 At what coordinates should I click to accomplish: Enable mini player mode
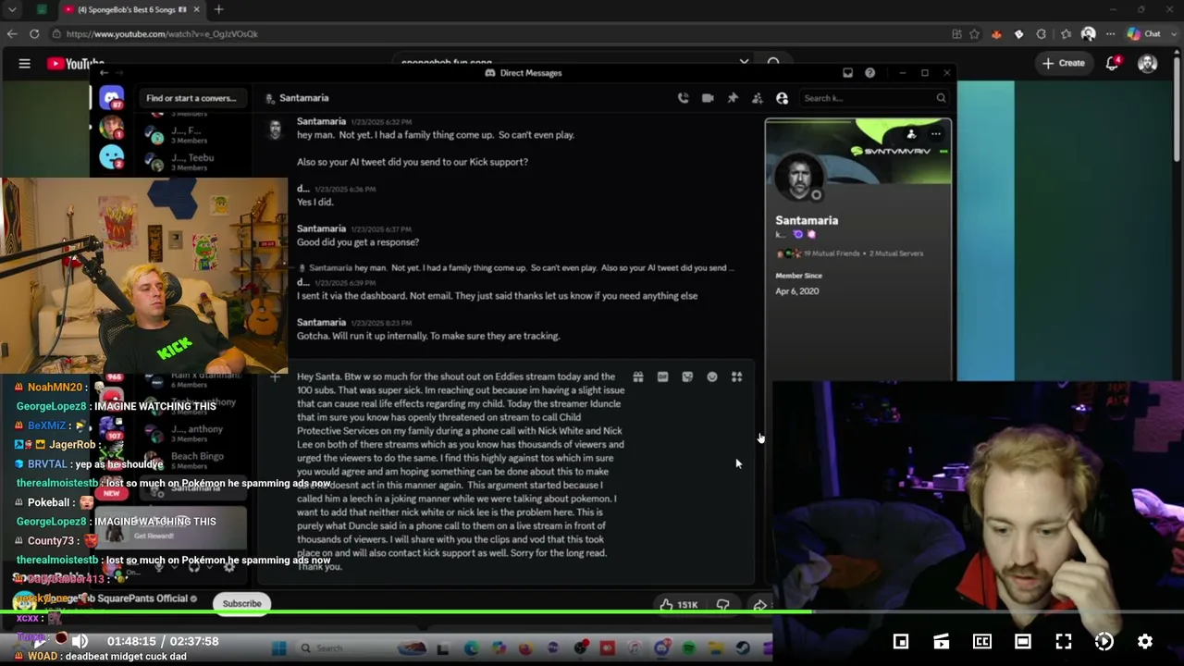(901, 641)
